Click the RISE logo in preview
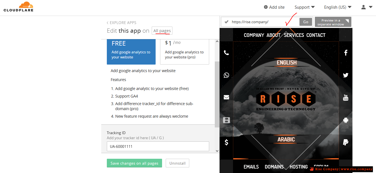376x173 pixels. coord(286,99)
